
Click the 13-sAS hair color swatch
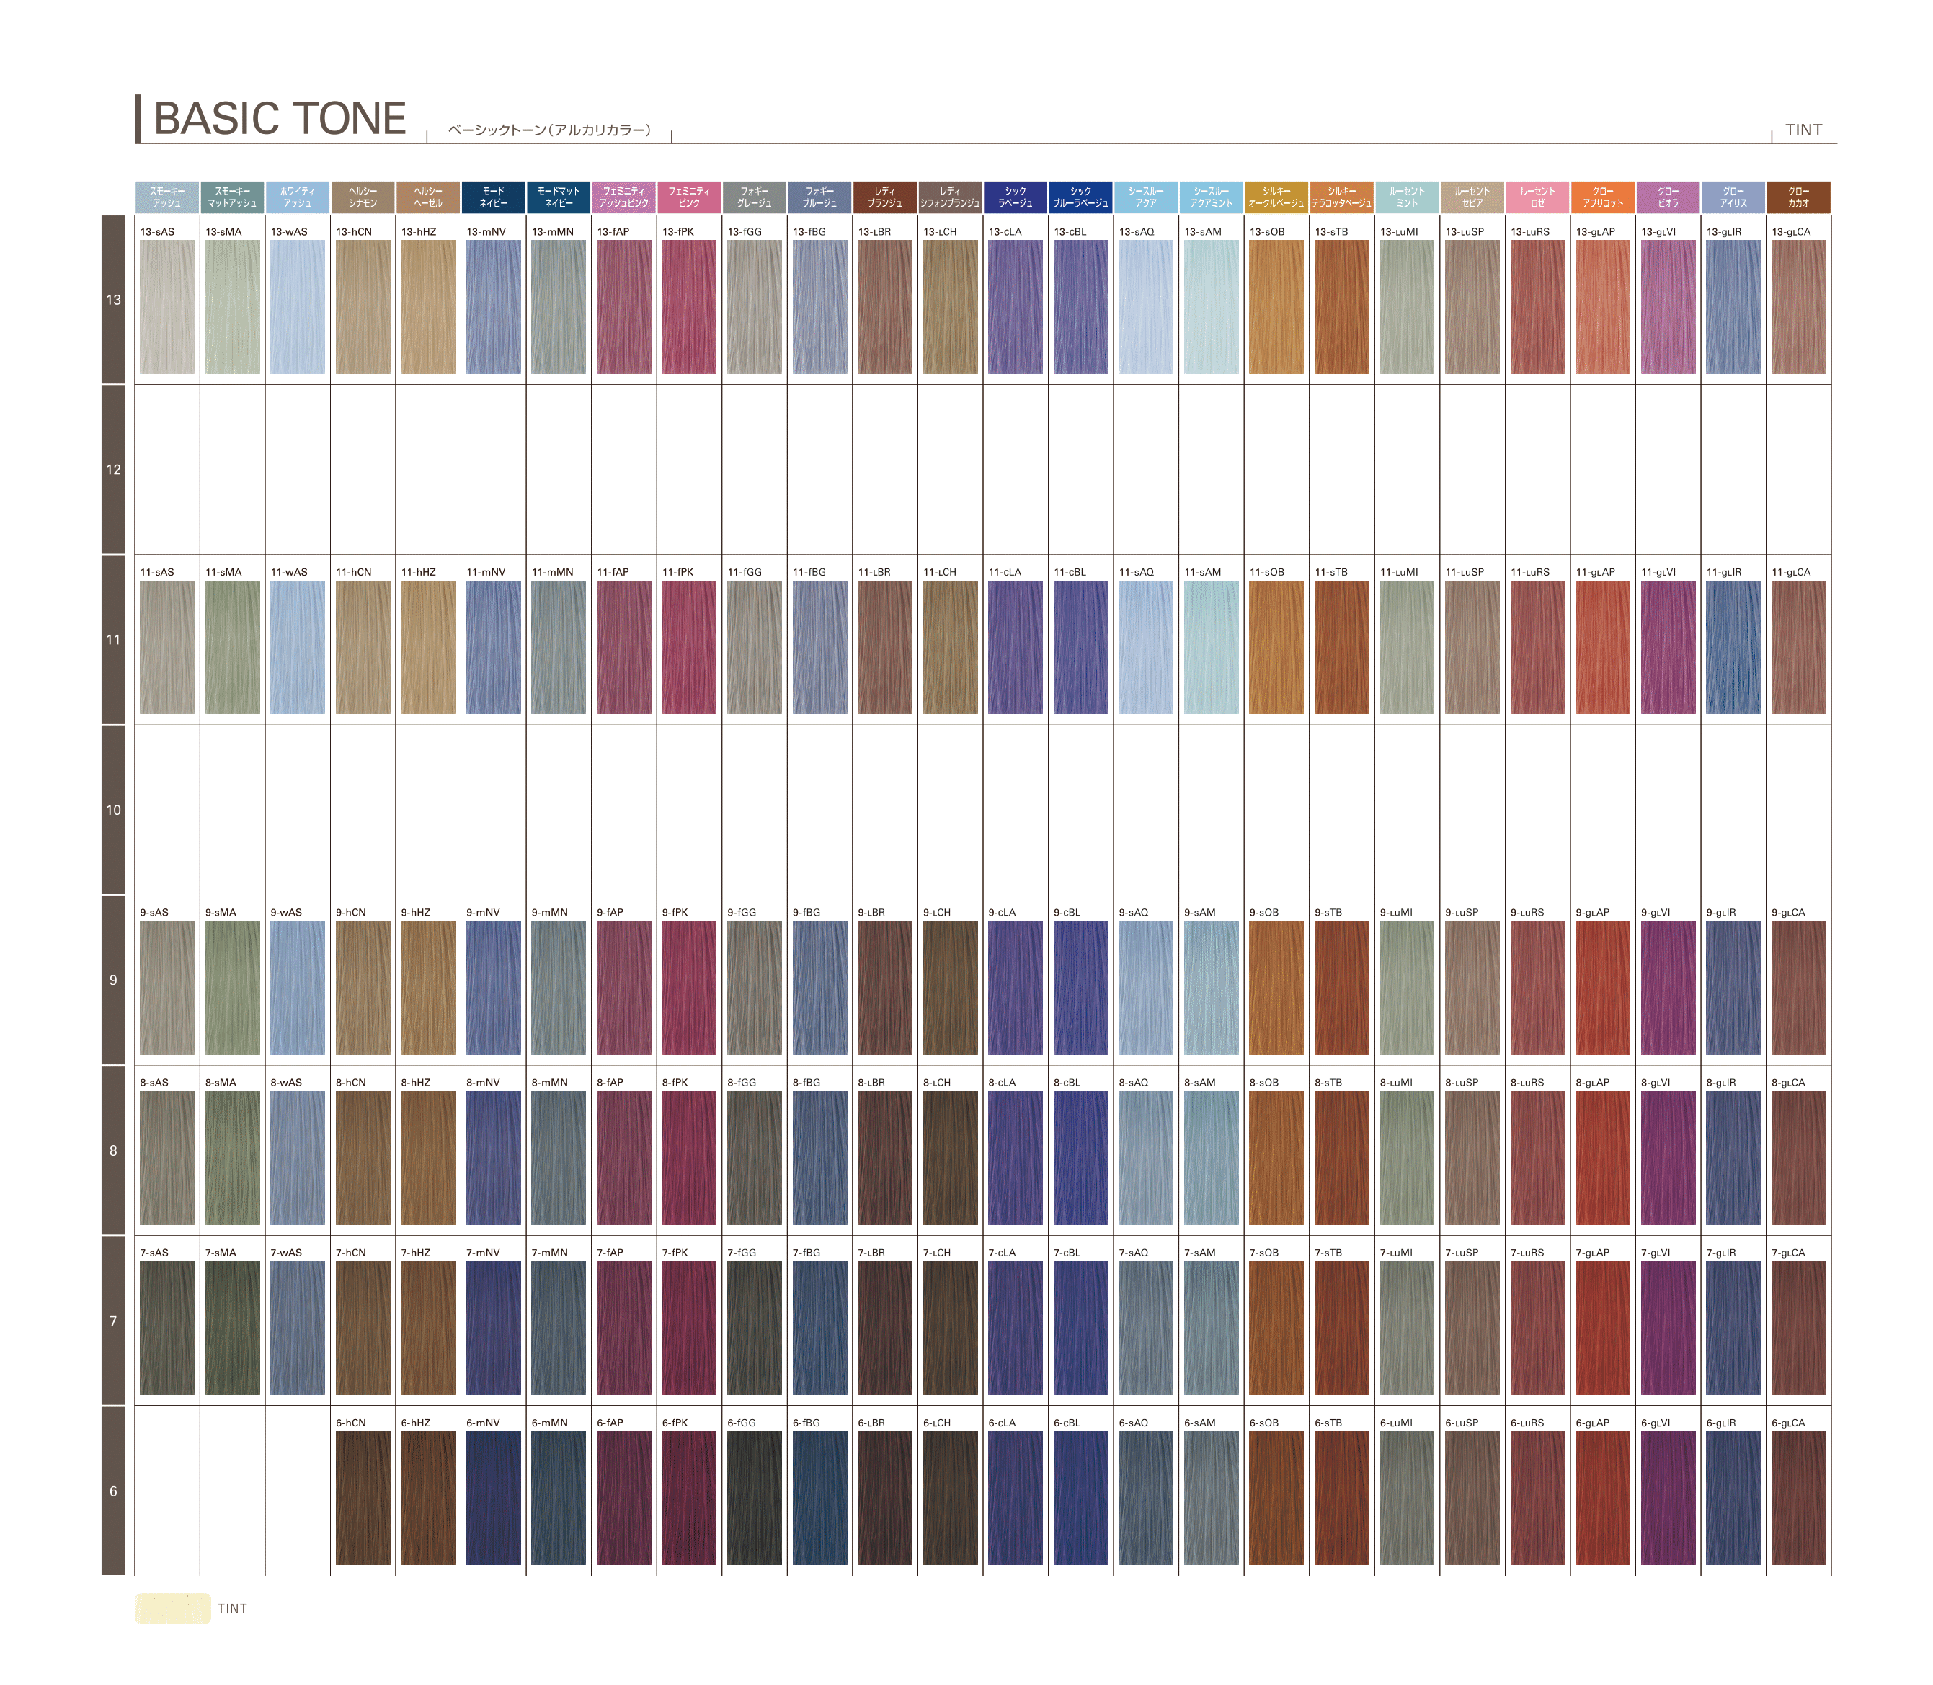tap(166, 307)
